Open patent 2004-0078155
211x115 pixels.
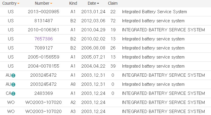[x=44, y=66]
